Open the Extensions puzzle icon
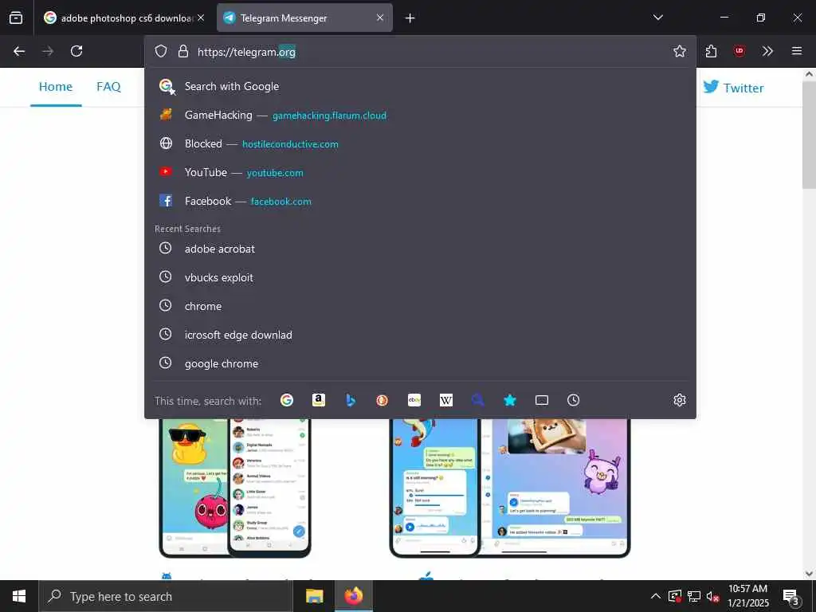 click(x=712, y=51)
